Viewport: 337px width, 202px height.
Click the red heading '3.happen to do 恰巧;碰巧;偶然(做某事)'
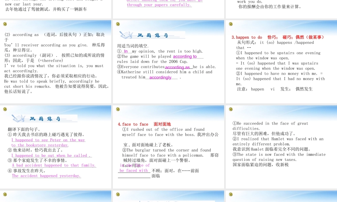[x=278, y=37]
